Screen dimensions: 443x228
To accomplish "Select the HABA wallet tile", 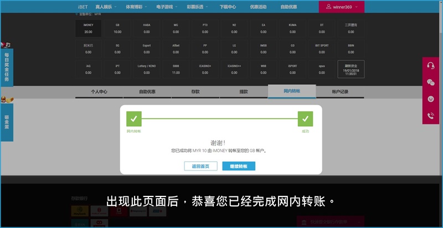I will coord(147,28).
